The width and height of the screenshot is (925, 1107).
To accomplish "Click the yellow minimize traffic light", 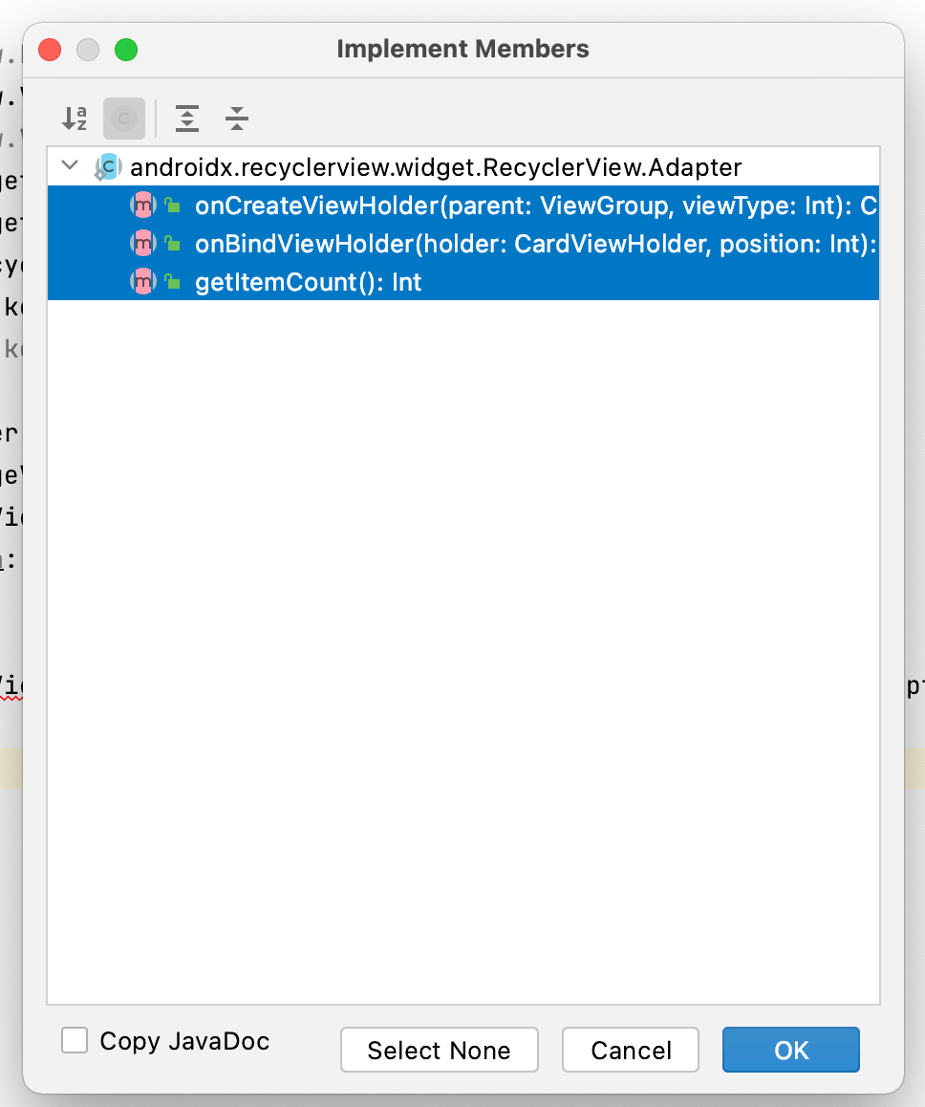I will point(87,49).
